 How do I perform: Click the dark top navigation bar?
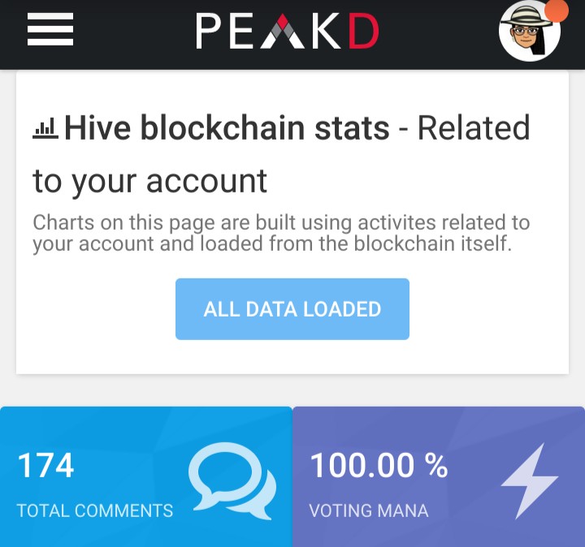pos(292,35)
